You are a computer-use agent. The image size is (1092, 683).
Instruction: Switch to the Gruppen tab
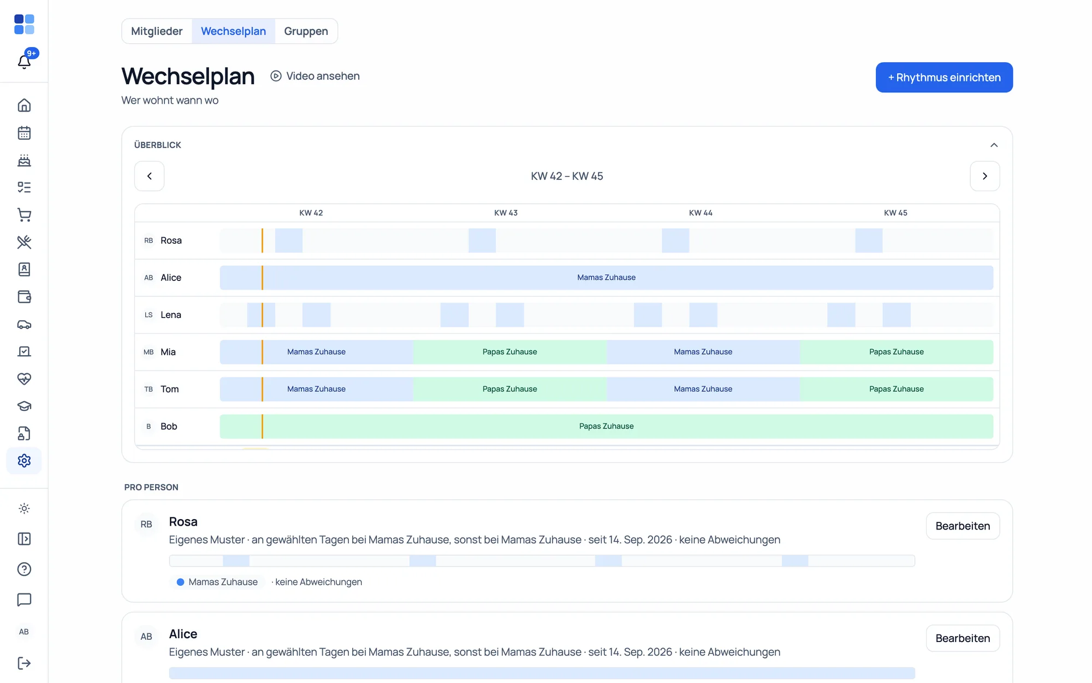click(x=306, y=31)
